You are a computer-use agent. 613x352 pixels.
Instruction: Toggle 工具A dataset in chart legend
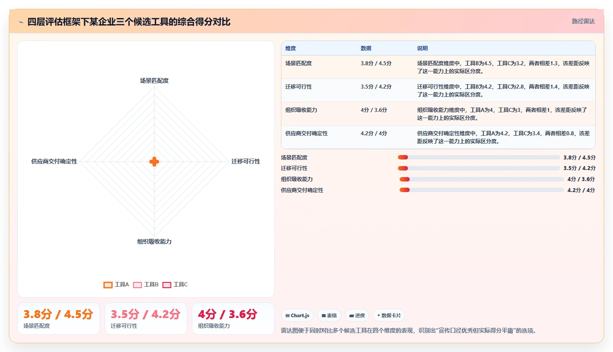(x=116, y=285)
